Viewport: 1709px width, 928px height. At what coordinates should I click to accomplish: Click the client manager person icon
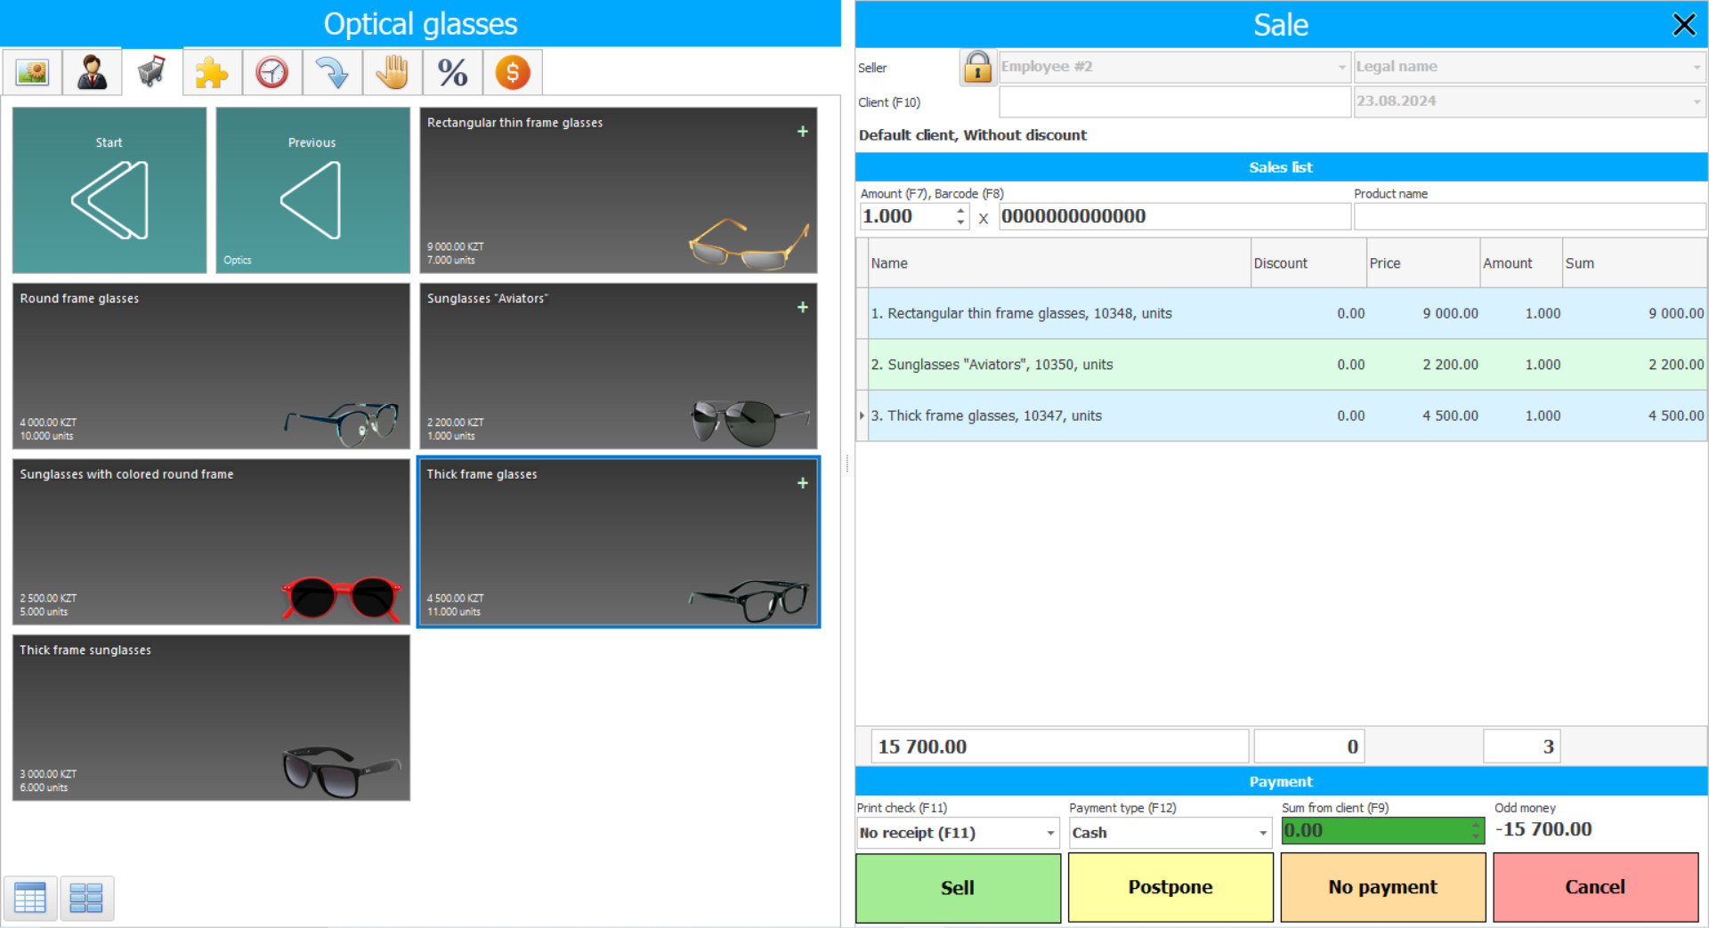[x=92, y=71]
